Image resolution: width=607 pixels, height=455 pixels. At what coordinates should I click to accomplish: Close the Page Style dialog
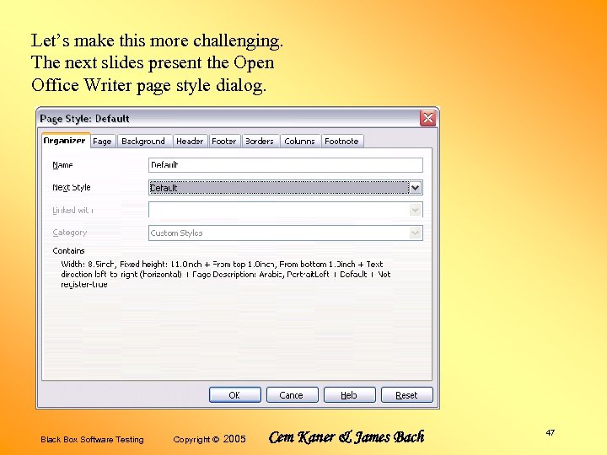coord(428,118)
